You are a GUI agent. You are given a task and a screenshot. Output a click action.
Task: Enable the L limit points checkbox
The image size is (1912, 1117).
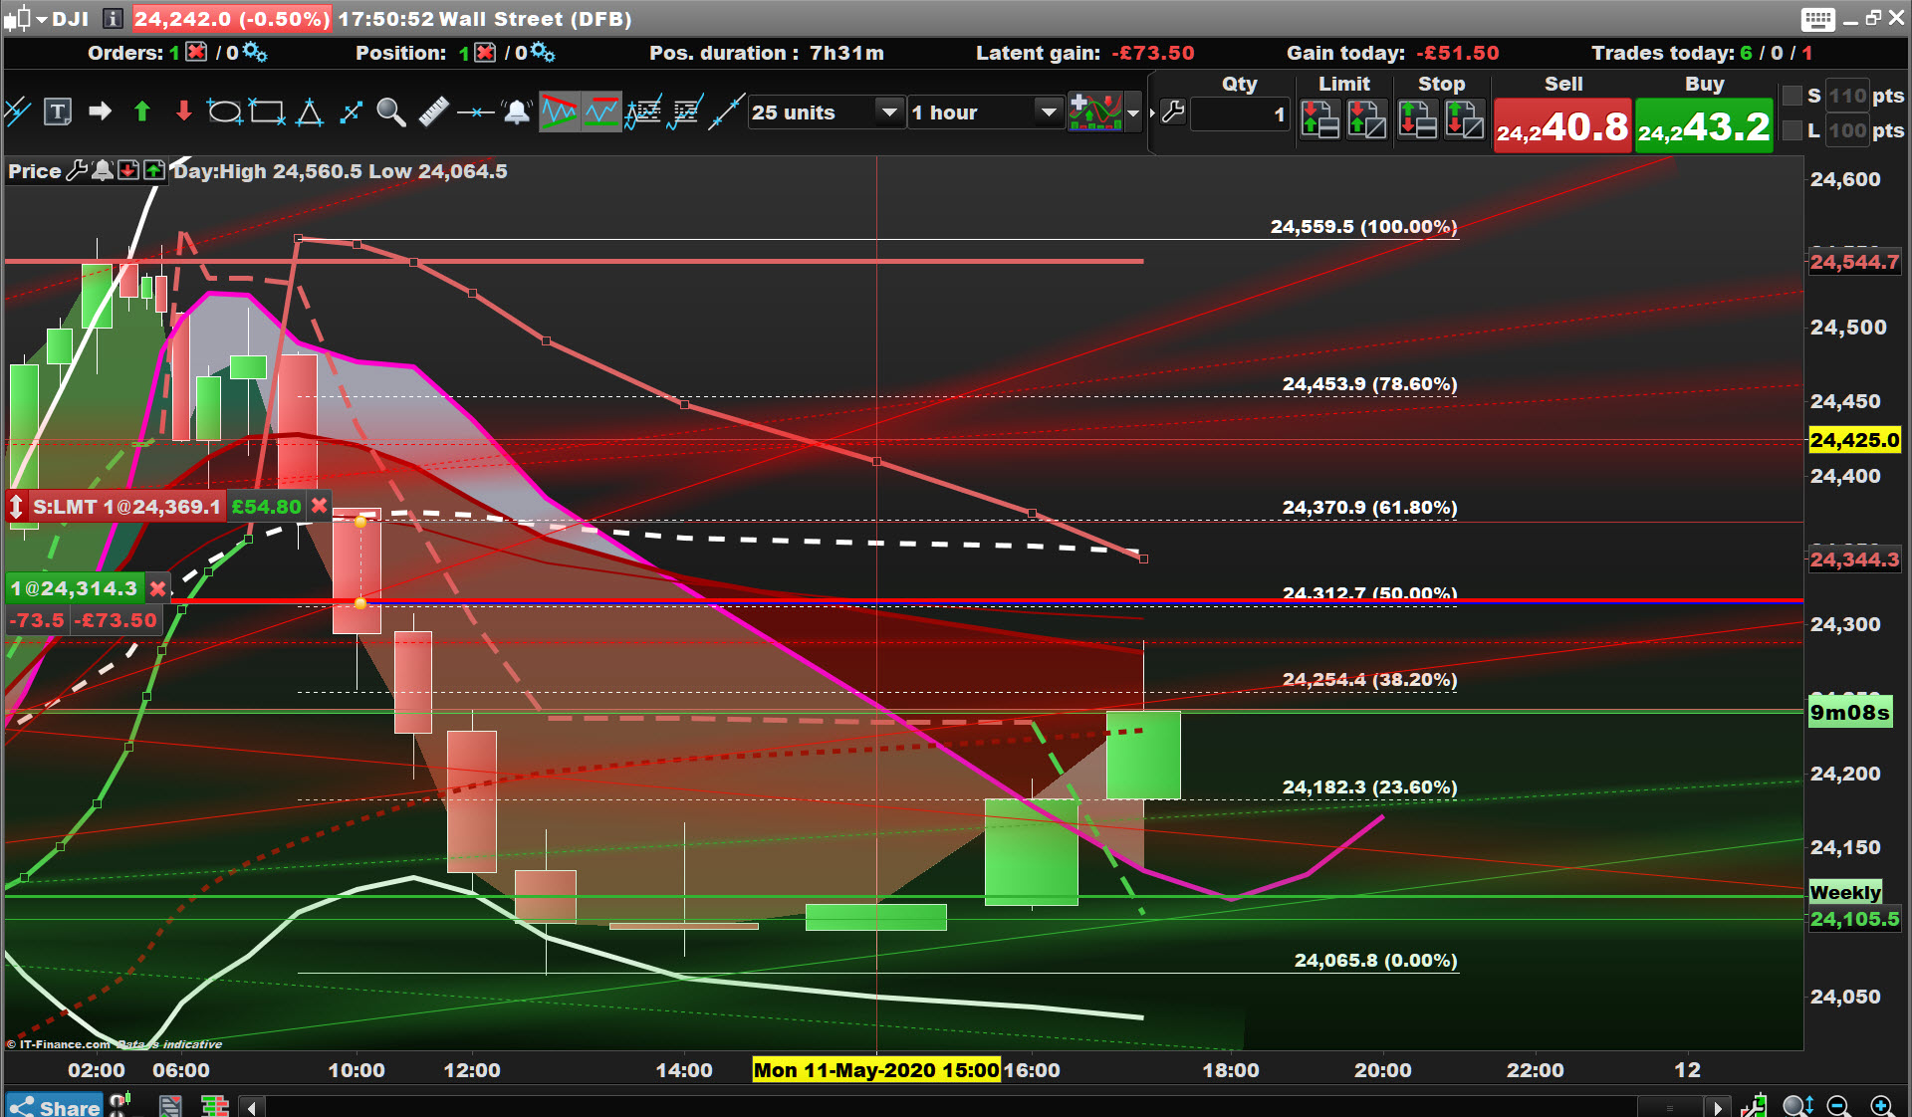(x=1792, y=130)
